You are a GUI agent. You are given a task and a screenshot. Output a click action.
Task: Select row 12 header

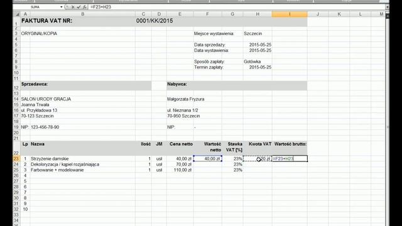pos(16,86)
